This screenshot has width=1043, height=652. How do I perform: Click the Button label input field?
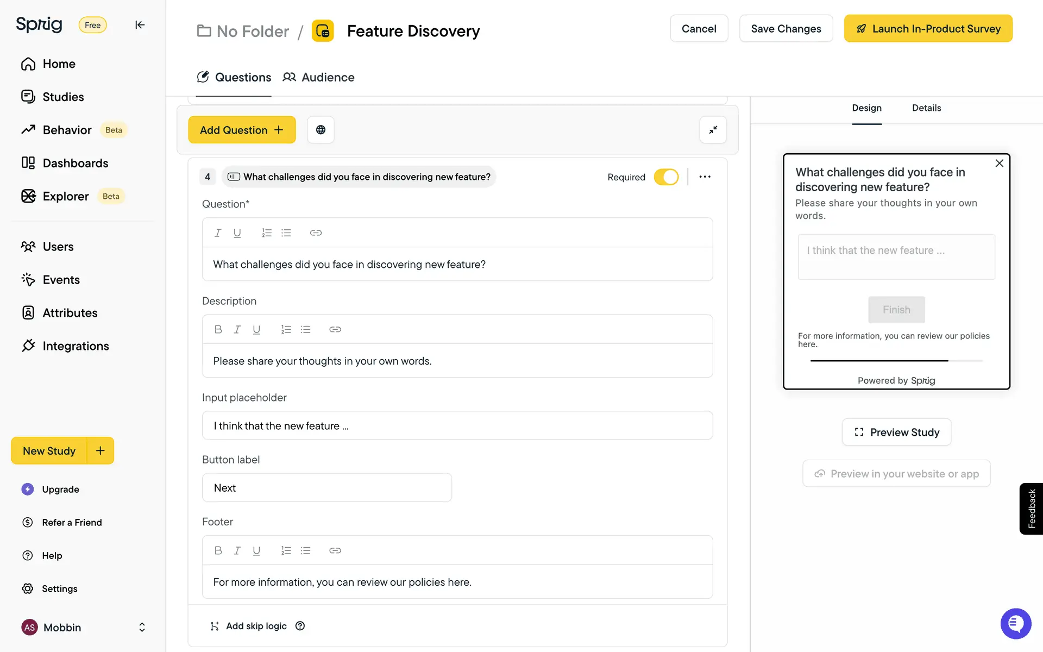(x=326, y=488)
